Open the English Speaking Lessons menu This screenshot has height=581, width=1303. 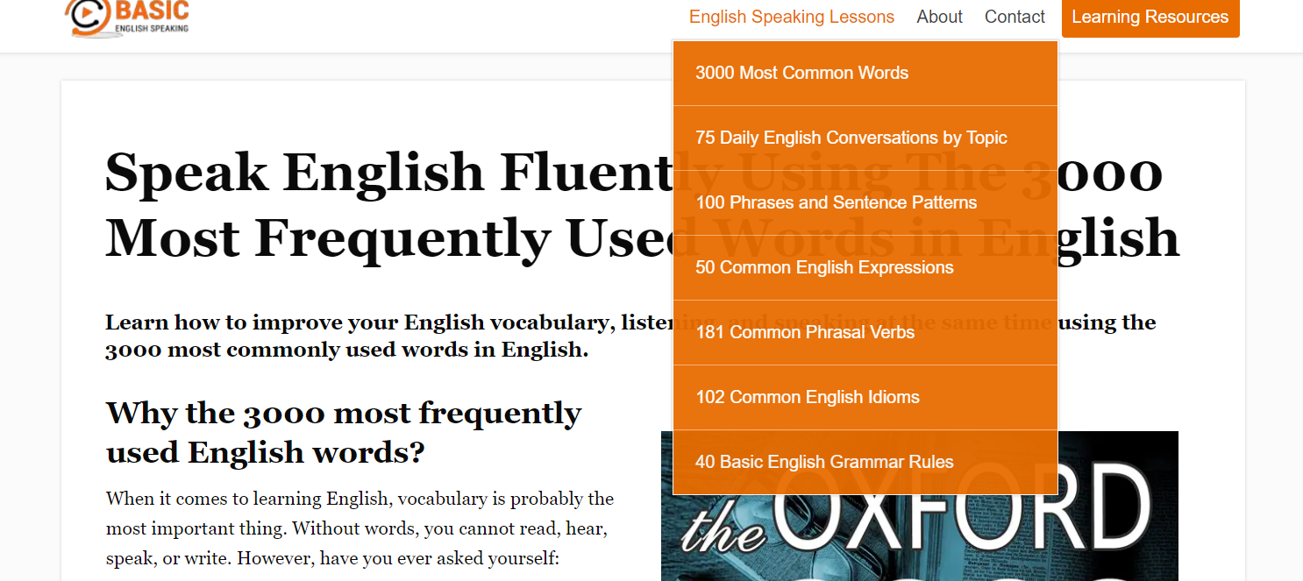[x=792, y=17]
